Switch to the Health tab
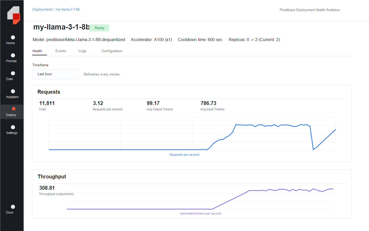 coord(37,51)
